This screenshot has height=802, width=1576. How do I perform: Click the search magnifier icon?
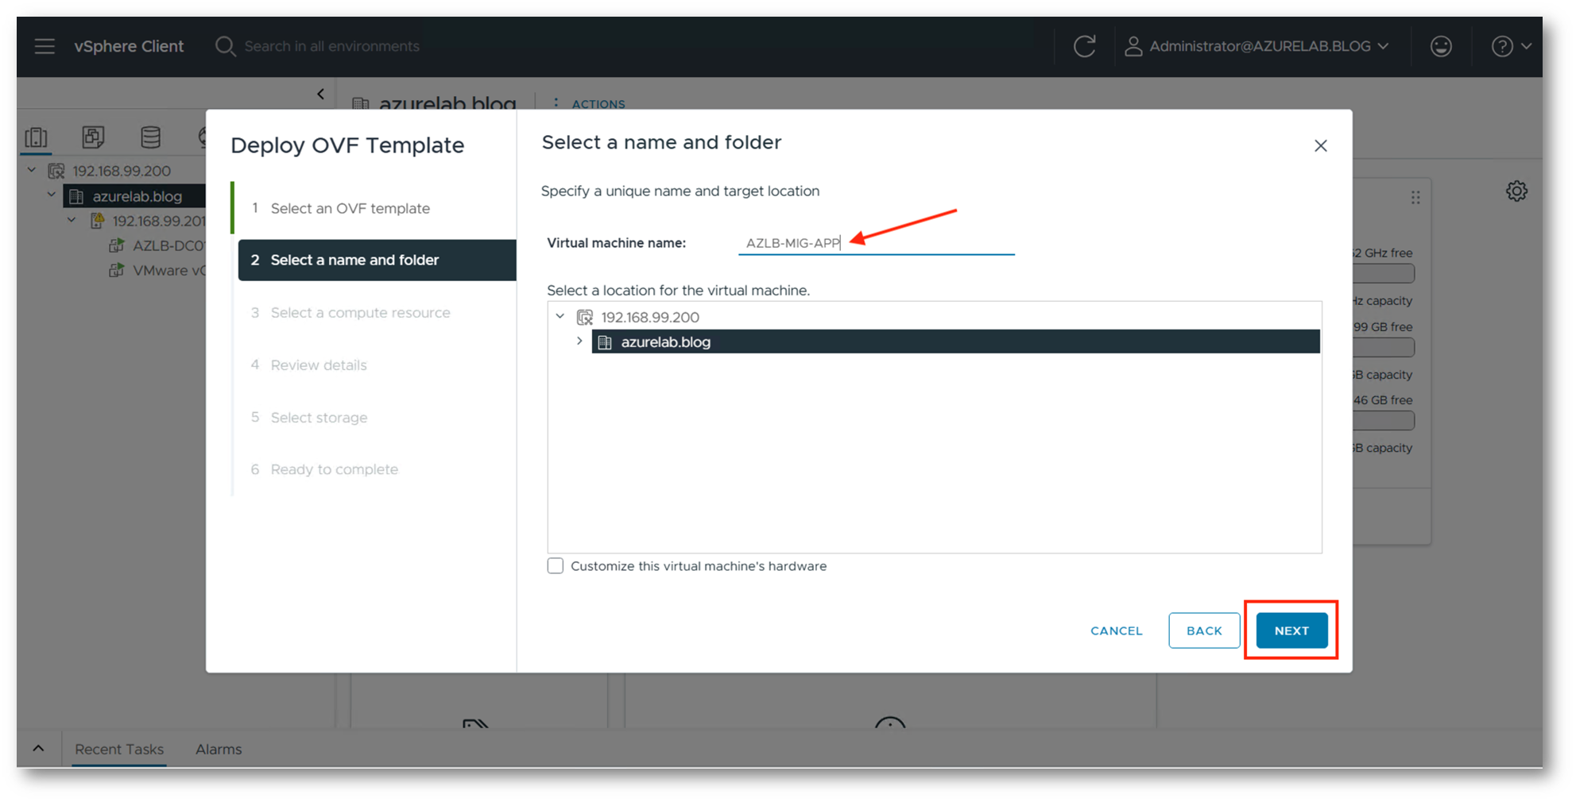coord(225,46)
